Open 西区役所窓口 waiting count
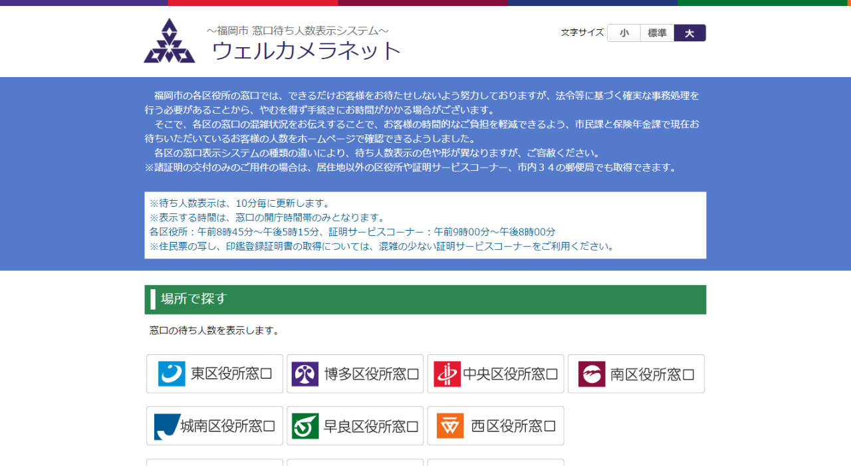The width and height of the screenshot is (851, 466). (x=495, y=426)
